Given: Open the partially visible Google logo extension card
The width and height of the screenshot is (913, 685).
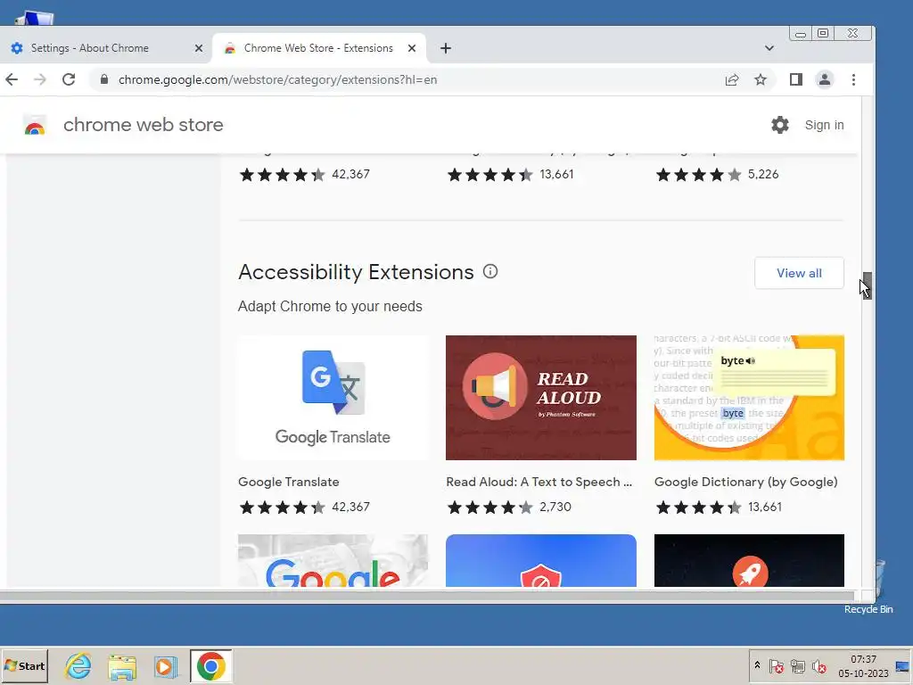Looking at the screenshot, I should click(333, 560).
